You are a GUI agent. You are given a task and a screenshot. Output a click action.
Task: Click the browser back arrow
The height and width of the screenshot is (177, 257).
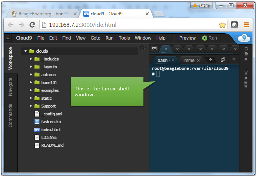click(x=11, y=25)
